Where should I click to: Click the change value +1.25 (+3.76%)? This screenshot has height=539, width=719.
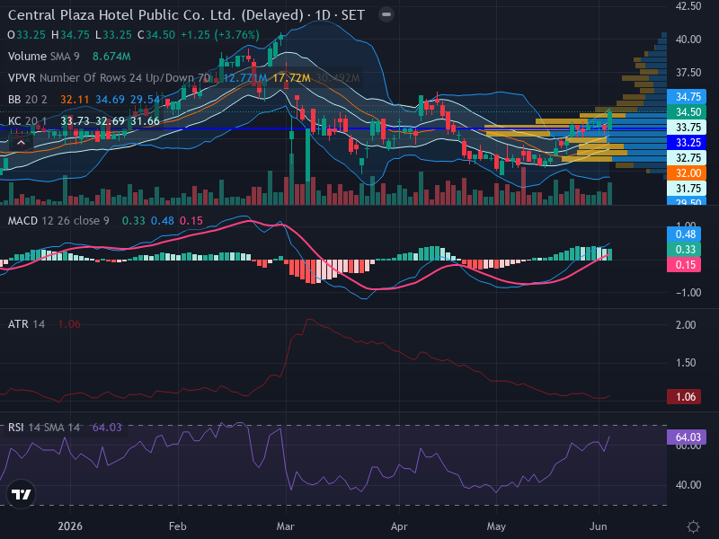coord(220,35)
